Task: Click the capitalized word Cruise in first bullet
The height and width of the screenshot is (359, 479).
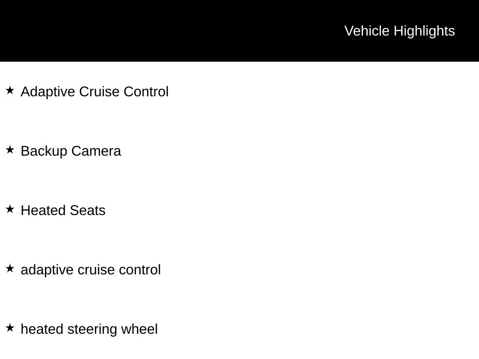Action: click(x=100, y=92)
